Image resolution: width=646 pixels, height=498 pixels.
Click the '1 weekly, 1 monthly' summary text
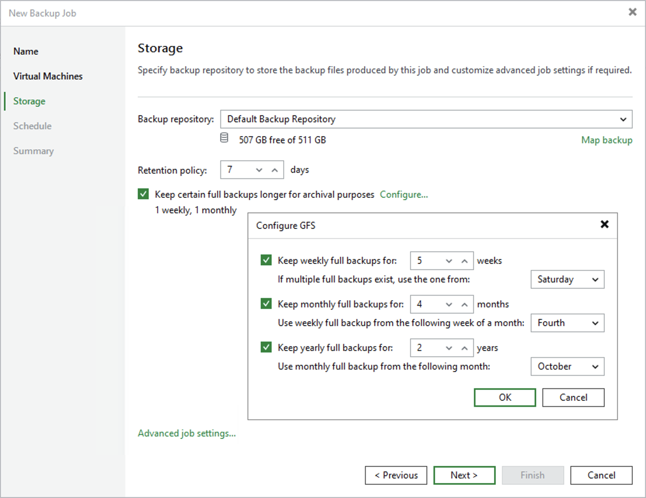[x=196, y=210]
